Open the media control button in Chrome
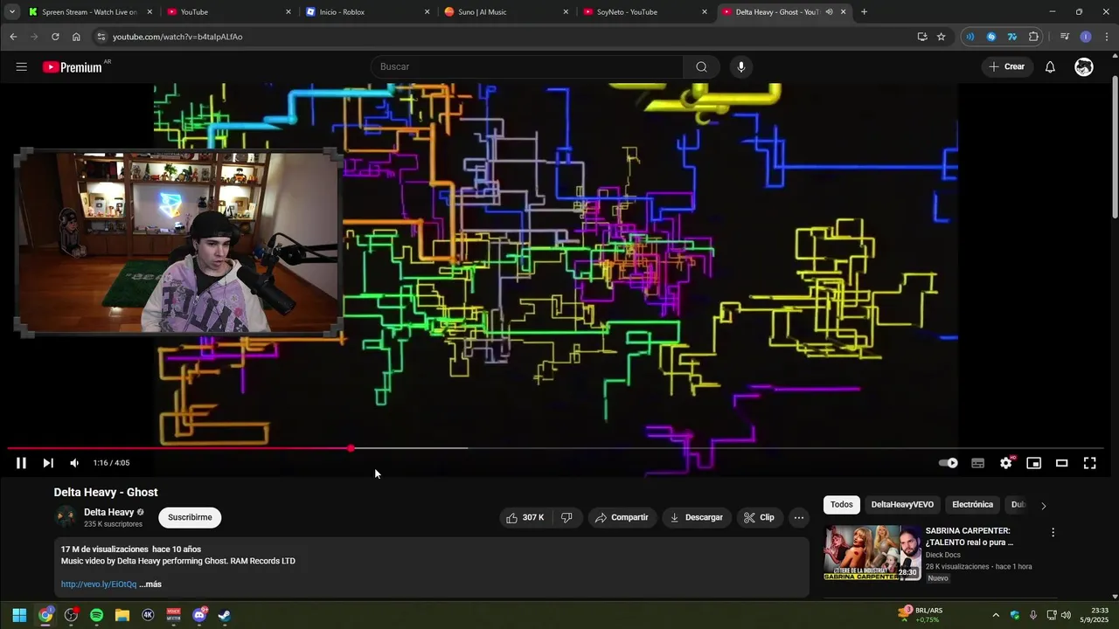The image size is (1119, 629). (x=1065, y=37)
